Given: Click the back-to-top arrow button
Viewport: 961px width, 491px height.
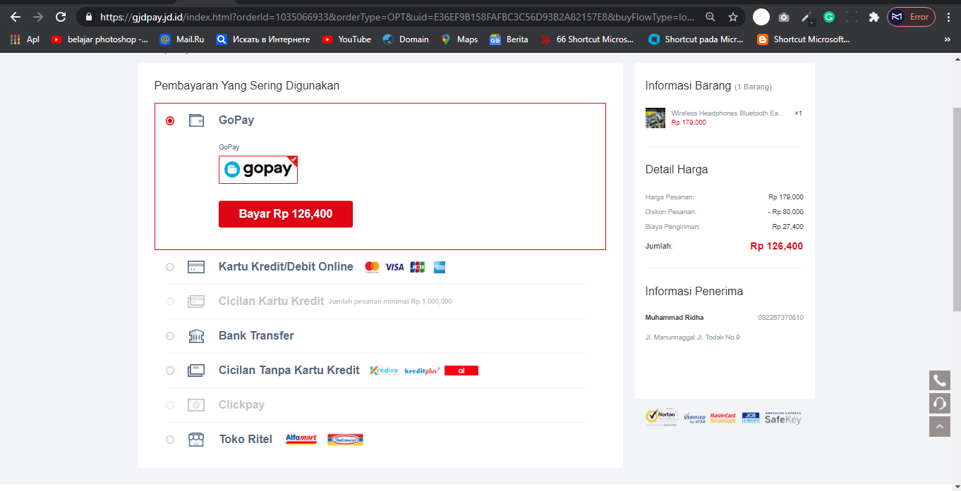Looking at the screenshot, I should tap(940, 426).
